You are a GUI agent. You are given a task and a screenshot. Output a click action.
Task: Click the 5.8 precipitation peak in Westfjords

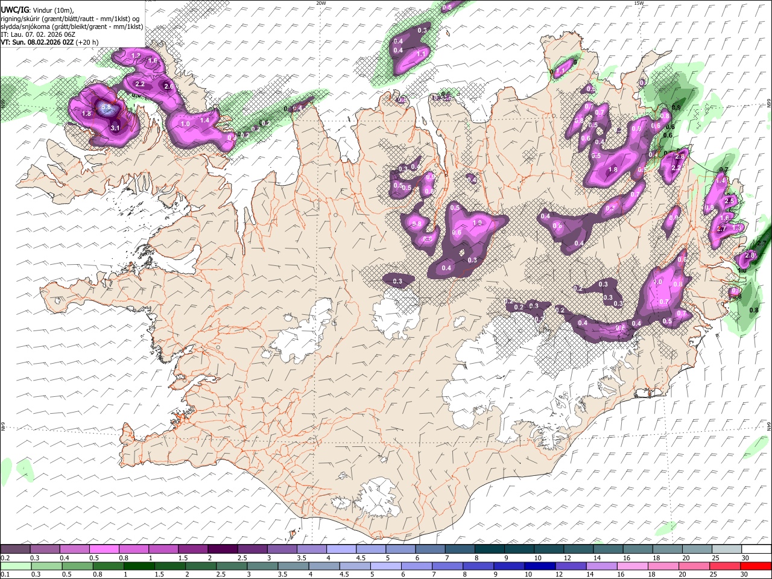click(x=106, y=108)
